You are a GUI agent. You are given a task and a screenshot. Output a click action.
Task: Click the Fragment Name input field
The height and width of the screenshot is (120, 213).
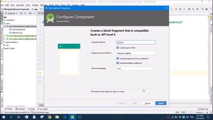pyautogui.click(x=136, y=42)
